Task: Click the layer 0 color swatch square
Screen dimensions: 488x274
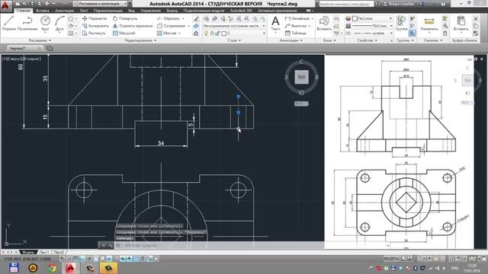Action: [223, 33]
